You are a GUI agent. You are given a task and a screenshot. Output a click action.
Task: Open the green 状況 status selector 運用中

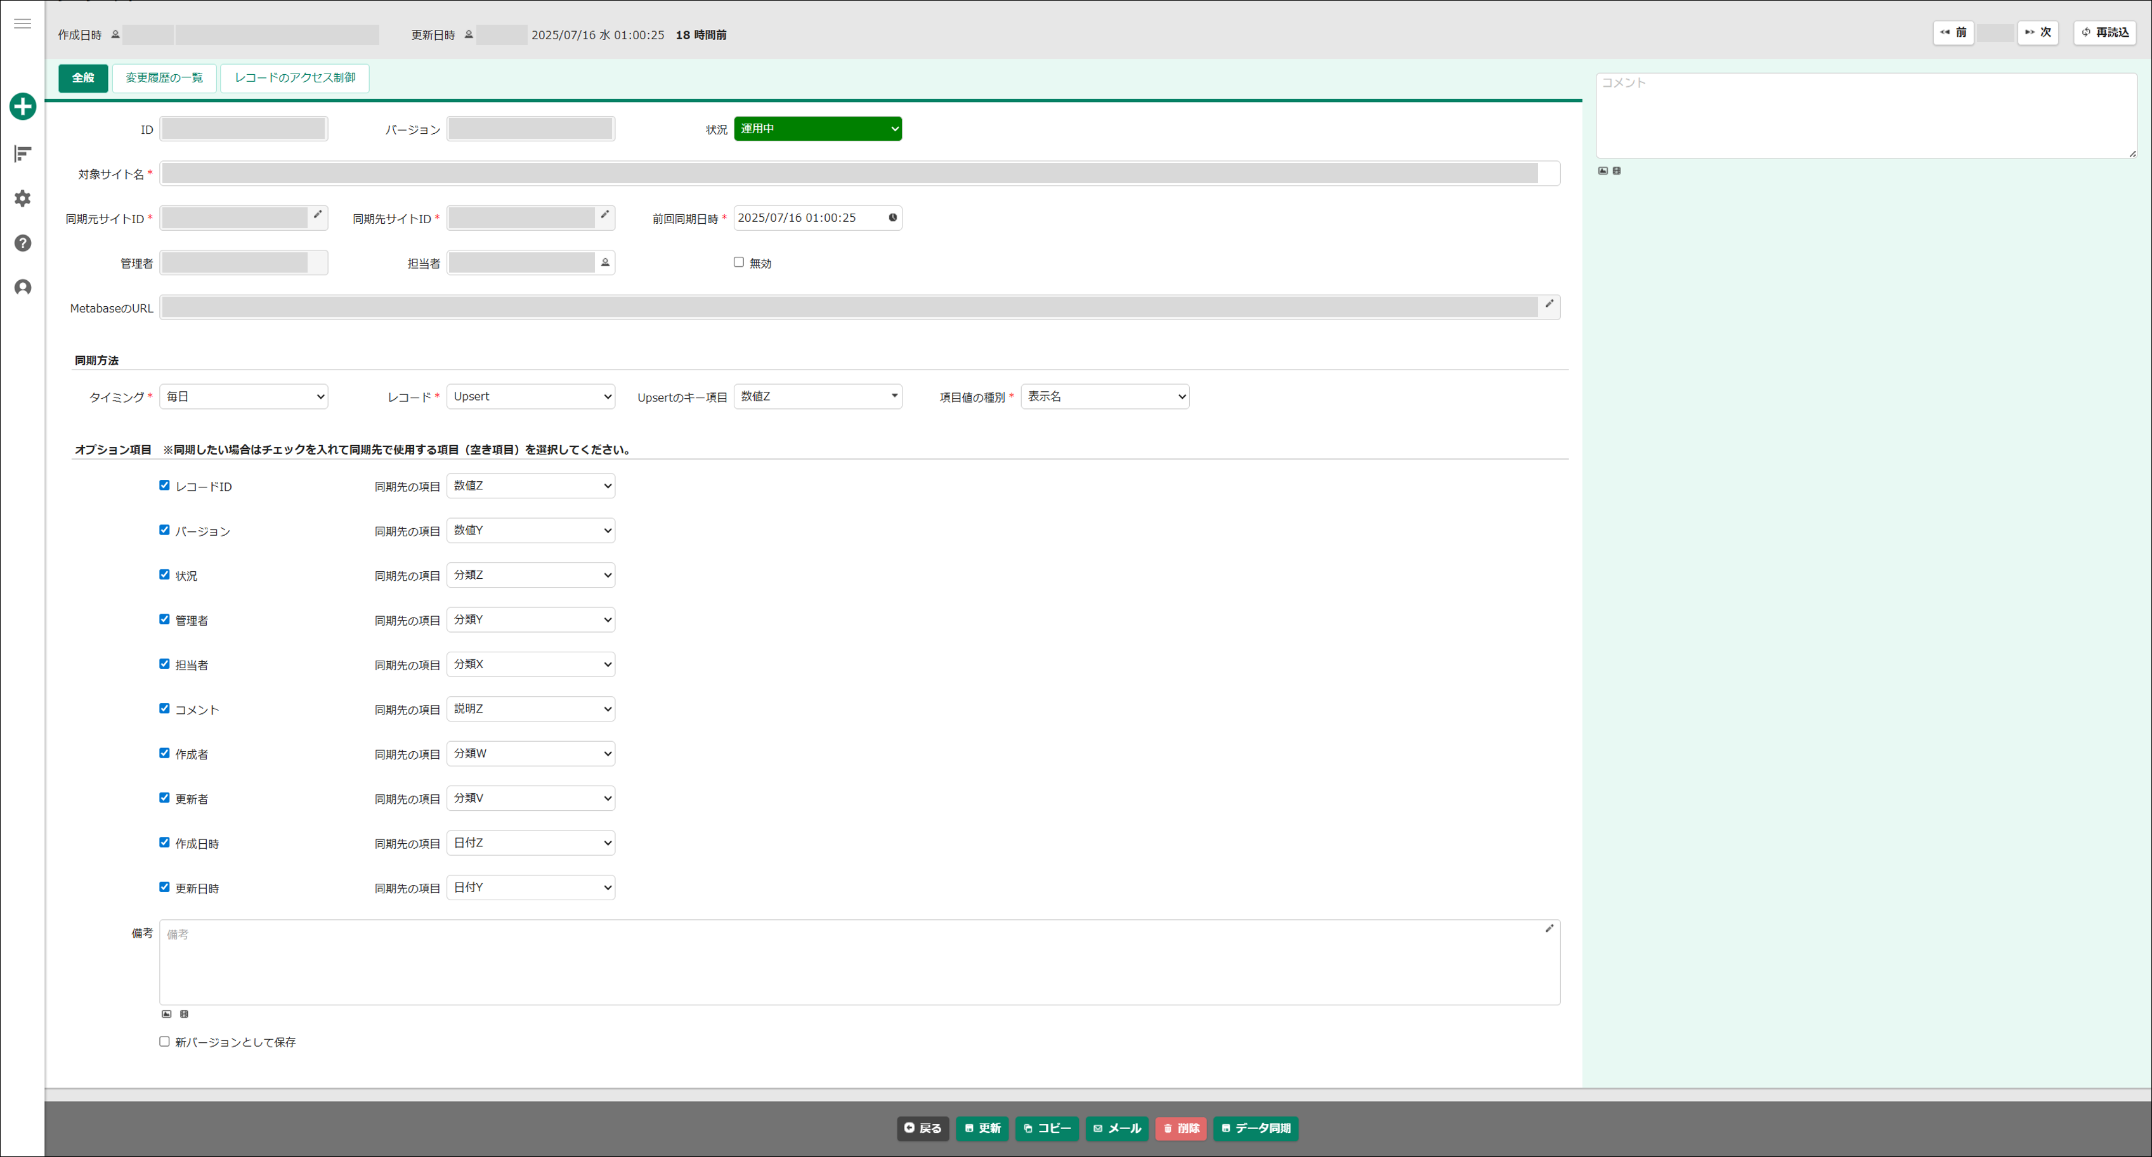[x=817, y=129]
